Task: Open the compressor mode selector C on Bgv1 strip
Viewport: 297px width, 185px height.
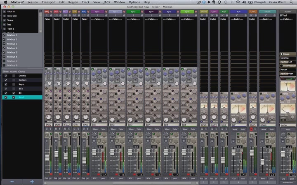Action: [99, 141]
